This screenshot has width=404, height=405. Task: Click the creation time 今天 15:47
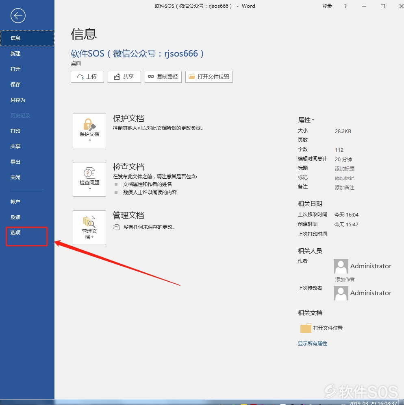(x=346, y=224)
